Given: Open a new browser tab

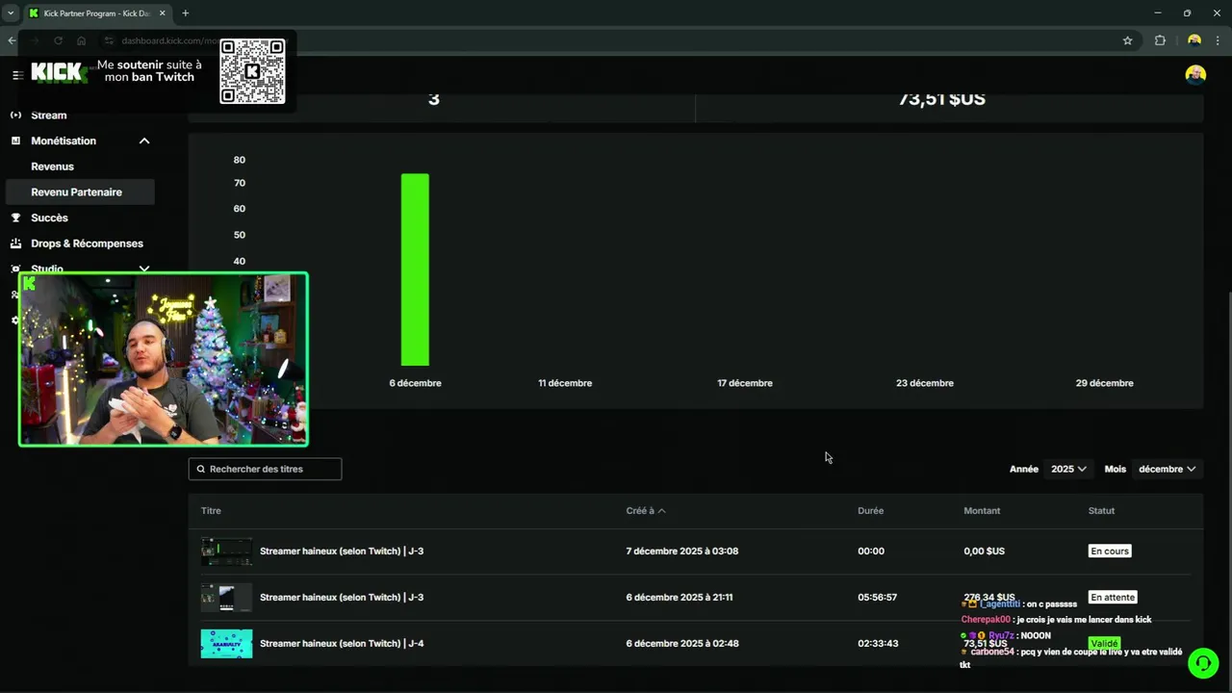Looking at the screenshot, I should (x=185, y=13).
